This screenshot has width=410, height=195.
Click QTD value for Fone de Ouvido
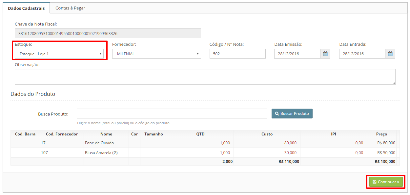(x=225, y=143)
